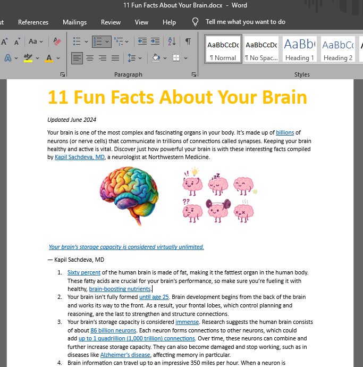This screenshot has width=363, height=367.
Task: Click the Increase Font Size icon
Action: tap(4, 41)
